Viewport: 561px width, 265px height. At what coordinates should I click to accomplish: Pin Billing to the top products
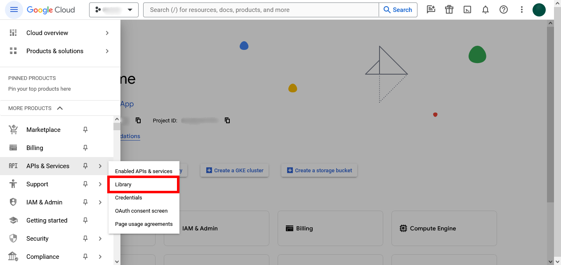click(85, 148)
